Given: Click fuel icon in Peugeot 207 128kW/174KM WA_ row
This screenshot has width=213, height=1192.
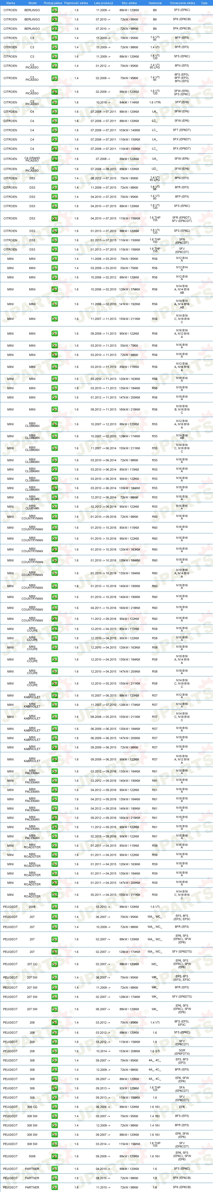Looking at the screenshot, I should tap(54, 952).
